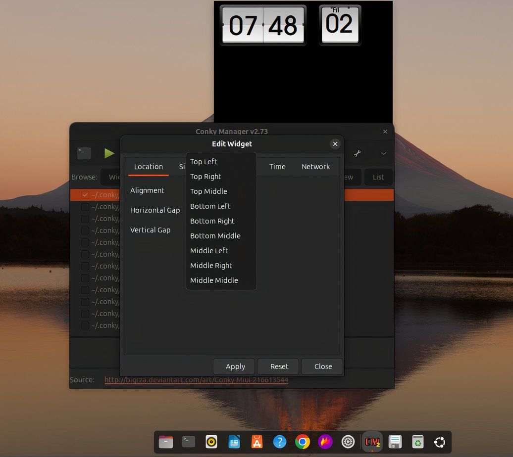Click the List view button
This screenshot has height=457, width=513.
(378, 177)
